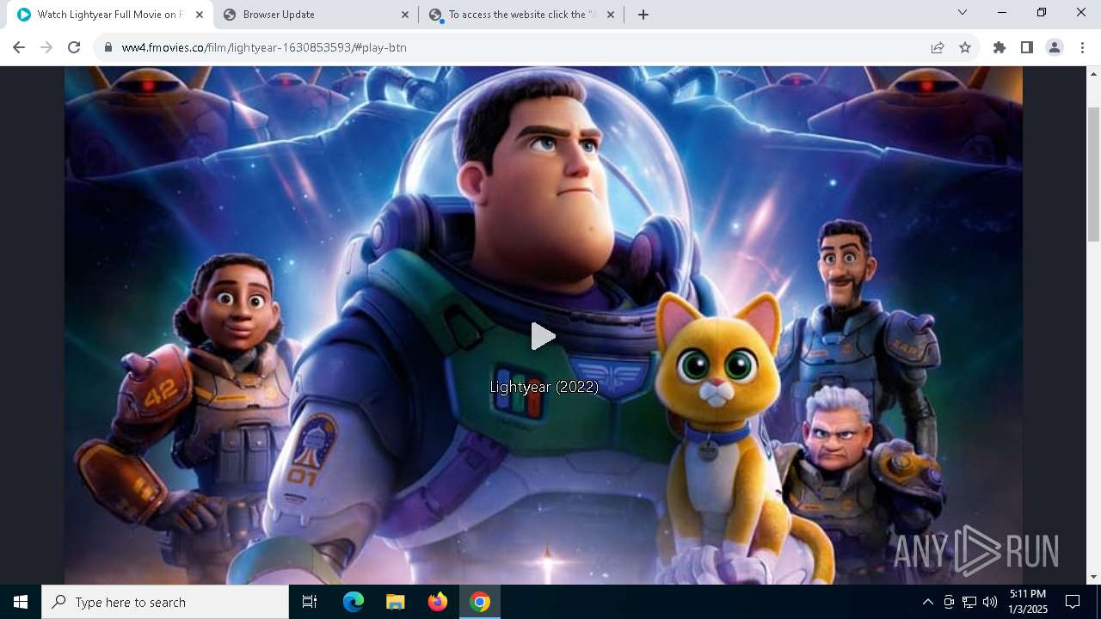Click the system tray device icon
This screenshot has width=1101, height=619.
click(x=949, y=602)
